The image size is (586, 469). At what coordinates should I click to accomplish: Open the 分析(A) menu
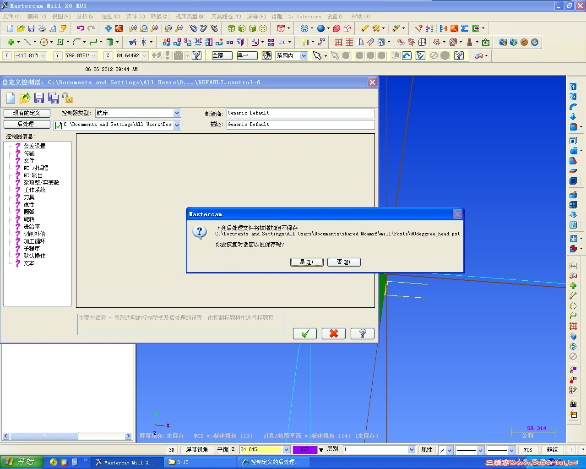[x=86, y=16]
